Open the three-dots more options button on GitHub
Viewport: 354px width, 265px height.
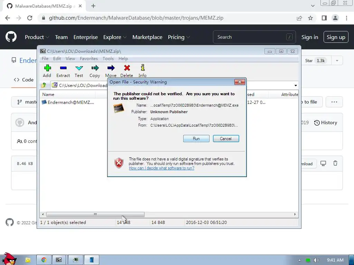(x=334, y=102)
